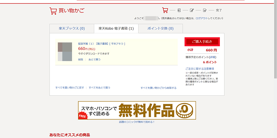Click 削除 to remove the item
This screenshot has width=277, height=138.
81,60
